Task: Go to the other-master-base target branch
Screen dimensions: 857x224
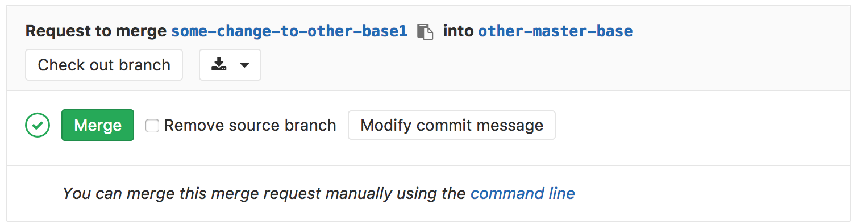Action: (x=555, y=31)
